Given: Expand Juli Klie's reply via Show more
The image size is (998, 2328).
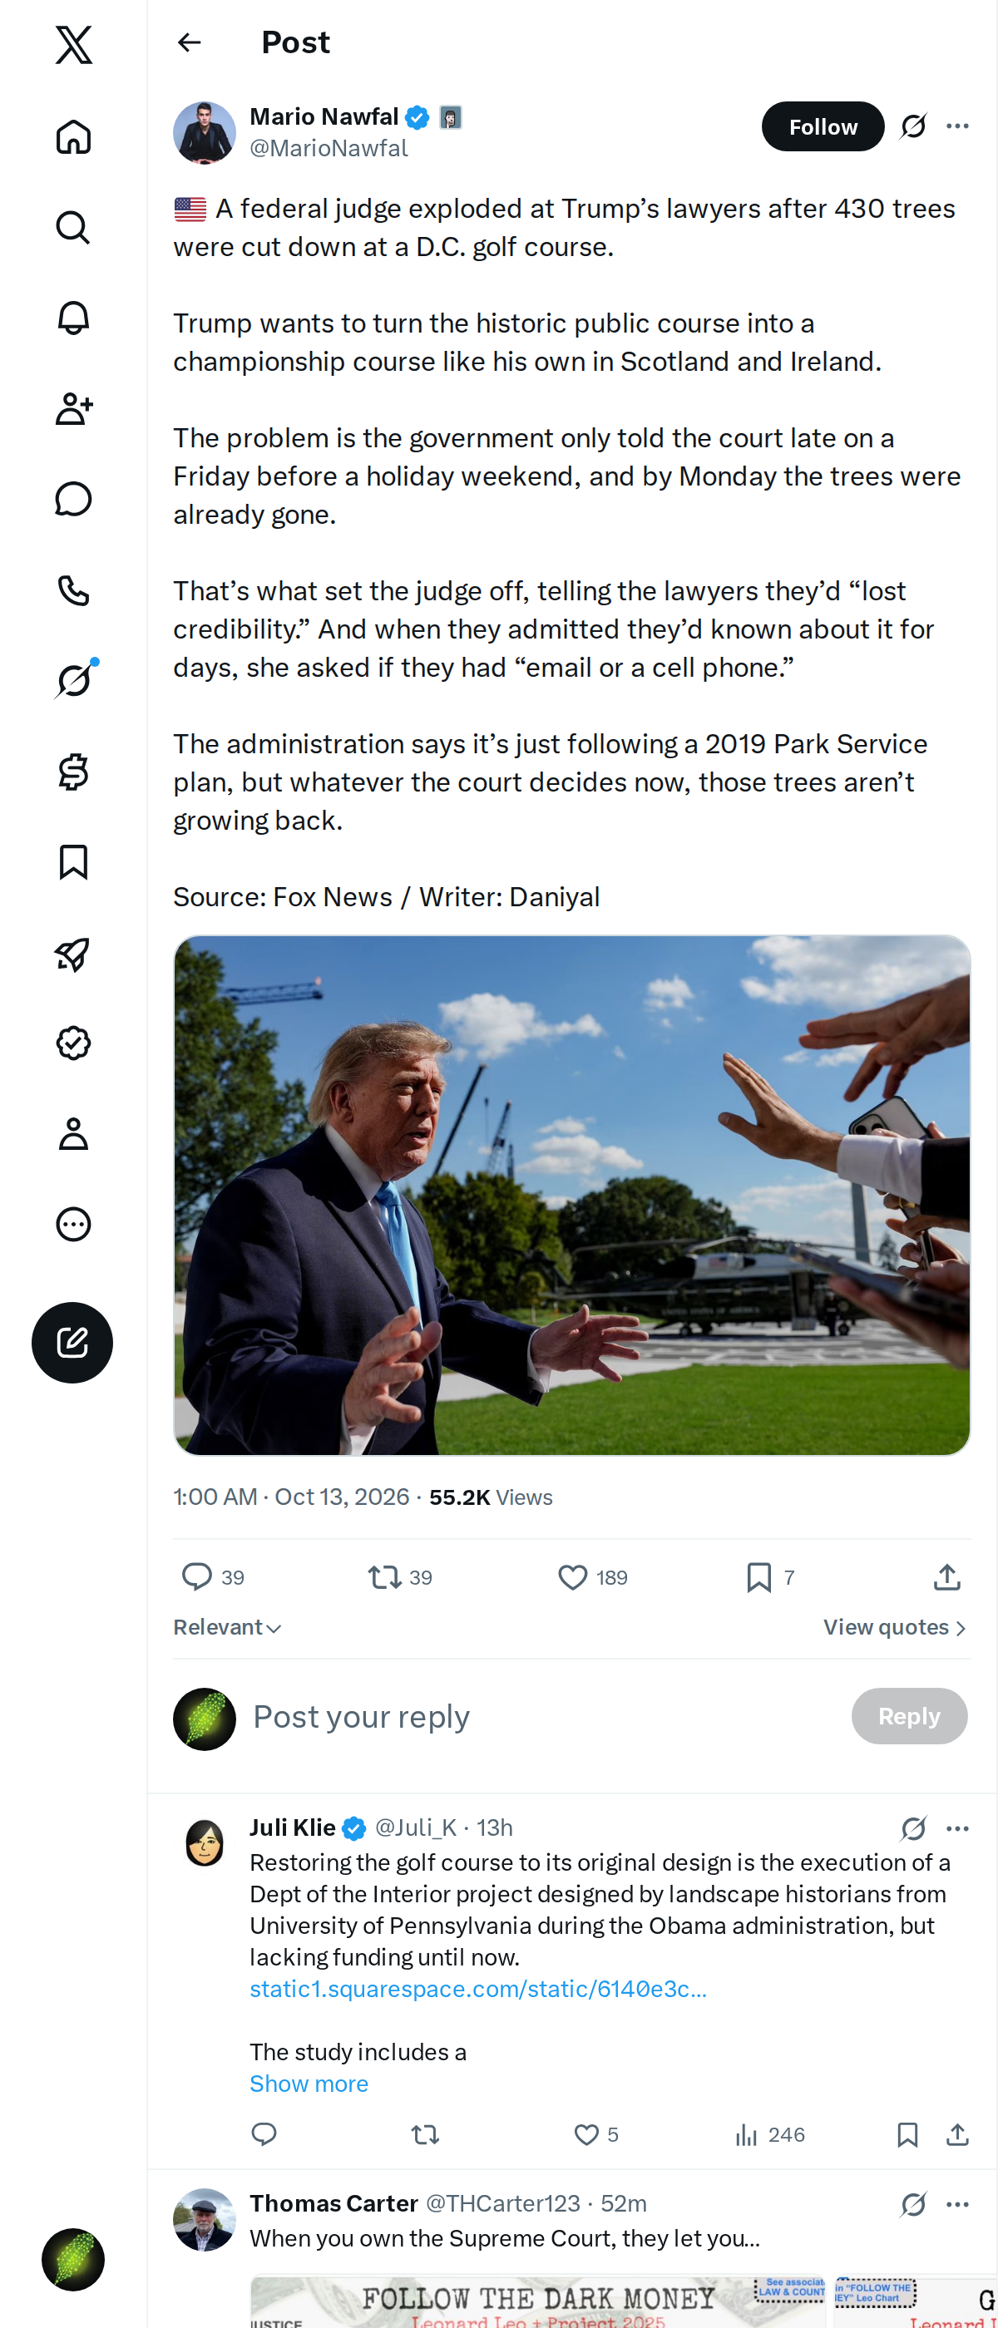Looking at the screenshot, I should [309, 2083].
